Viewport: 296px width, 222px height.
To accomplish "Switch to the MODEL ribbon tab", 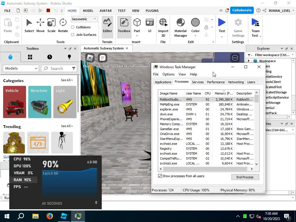I will 88,11.
